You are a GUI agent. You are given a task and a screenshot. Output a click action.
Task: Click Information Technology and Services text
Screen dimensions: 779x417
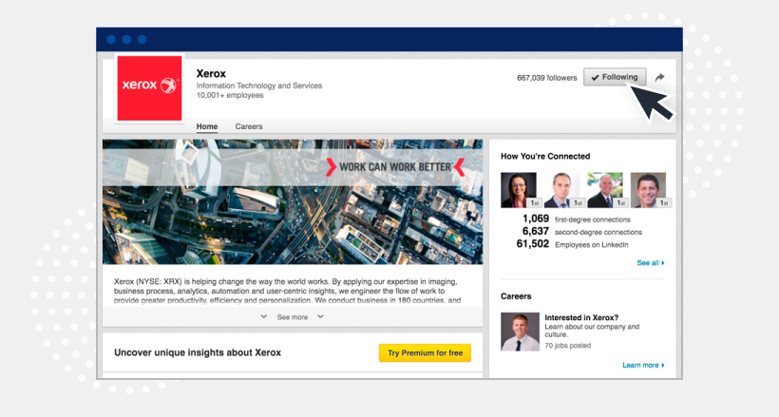tap(259, 85)
